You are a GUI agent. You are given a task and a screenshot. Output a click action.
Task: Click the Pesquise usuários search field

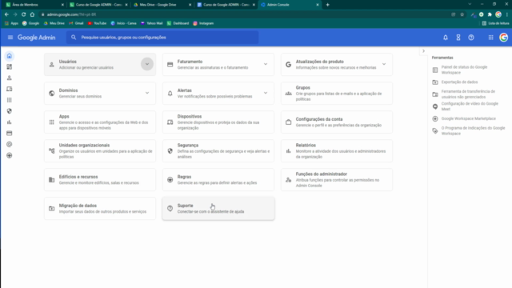pos(162,38)
